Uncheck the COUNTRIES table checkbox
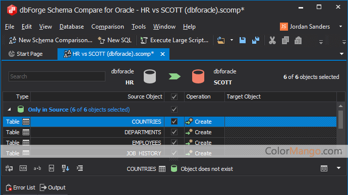This screenshot has width=348, height=195. [x=174, y=122]
